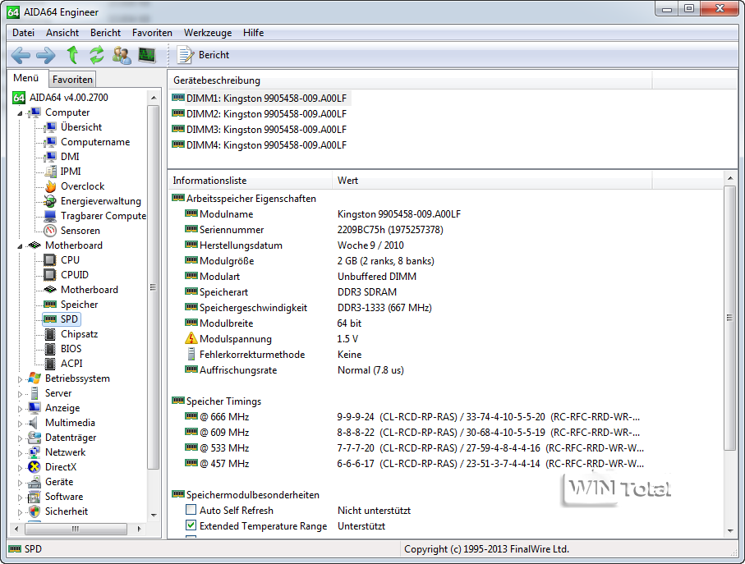Select the Sensoren gauge icon

[x=50, y=230]
